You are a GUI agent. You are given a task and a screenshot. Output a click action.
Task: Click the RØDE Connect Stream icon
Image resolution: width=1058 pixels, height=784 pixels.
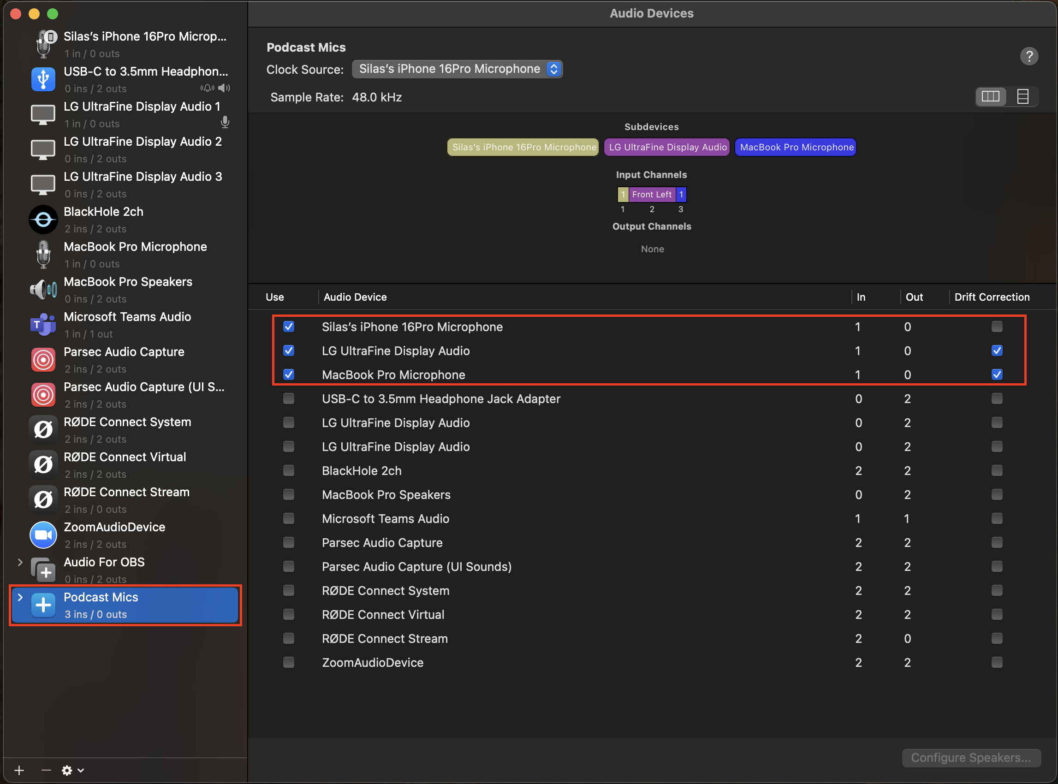pyautogui.click(x=43, y=500)
